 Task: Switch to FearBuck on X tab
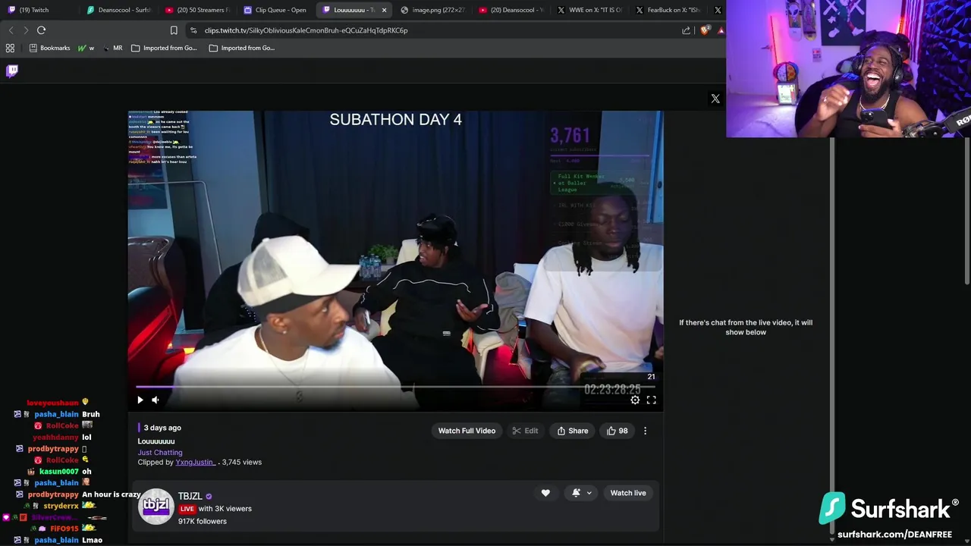[x=668, y=10]
